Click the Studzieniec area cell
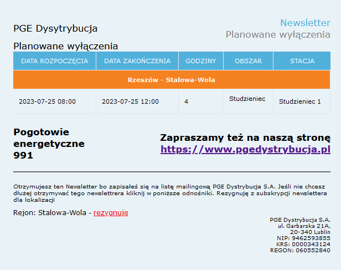The image size is (341, 270). (248, 101)
